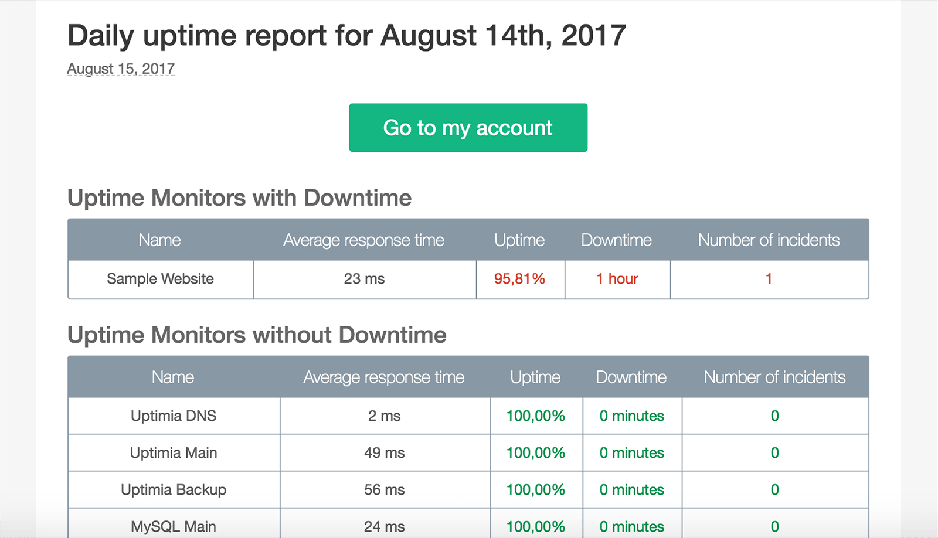
Task: Click the Number of incidents column header
Action: point(769,240)
